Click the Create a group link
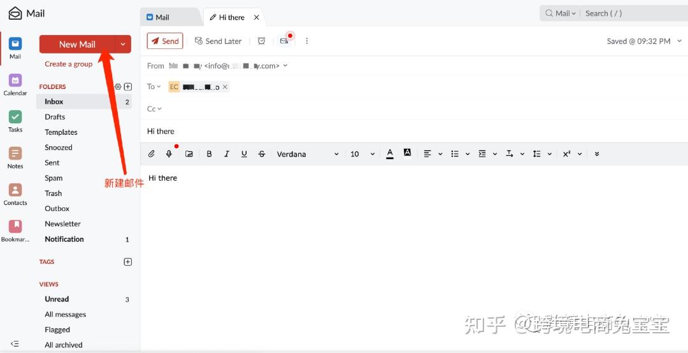Screen dimensions: 688x353 (68, 64)
